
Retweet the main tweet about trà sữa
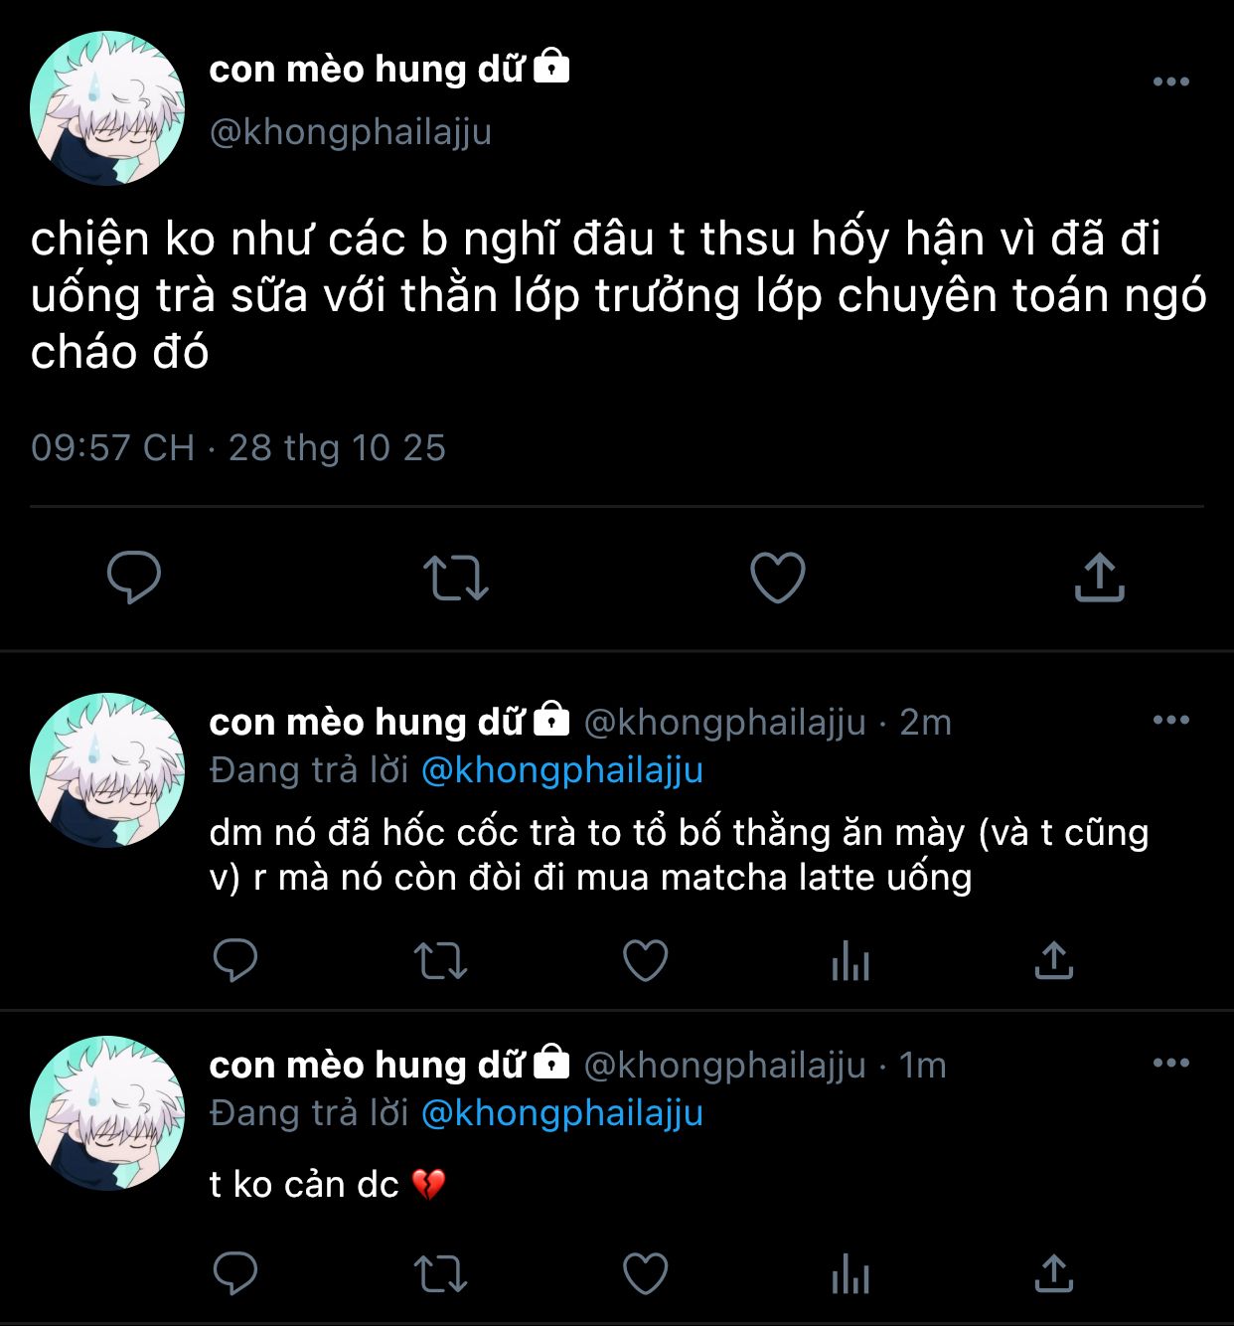coord(456,578)
